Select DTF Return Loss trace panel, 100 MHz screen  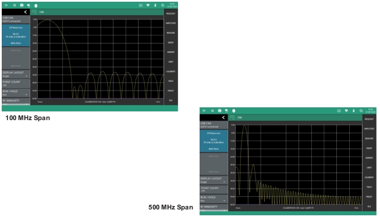pos(16,35)
